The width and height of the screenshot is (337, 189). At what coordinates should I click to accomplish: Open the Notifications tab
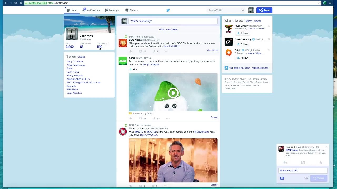coord(91,10)
